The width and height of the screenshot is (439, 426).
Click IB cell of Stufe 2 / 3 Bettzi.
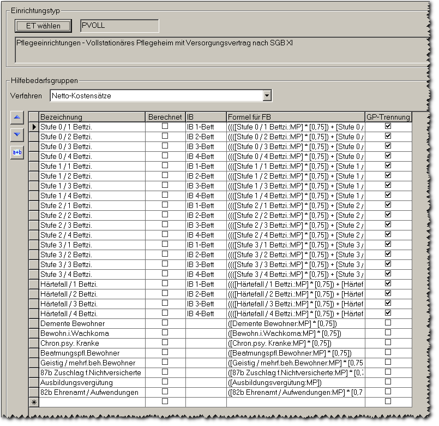coord(206,225)
